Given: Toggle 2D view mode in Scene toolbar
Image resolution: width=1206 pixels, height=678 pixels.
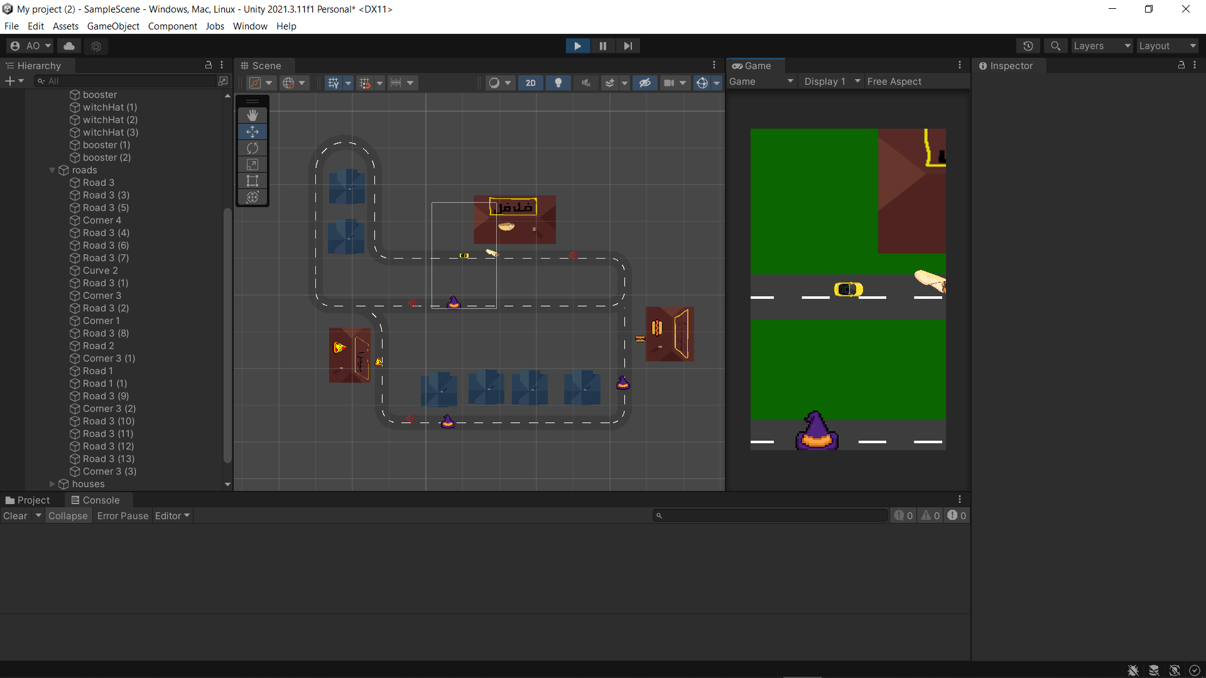Looking at the screenshot, I should click(x=531, y=82).
